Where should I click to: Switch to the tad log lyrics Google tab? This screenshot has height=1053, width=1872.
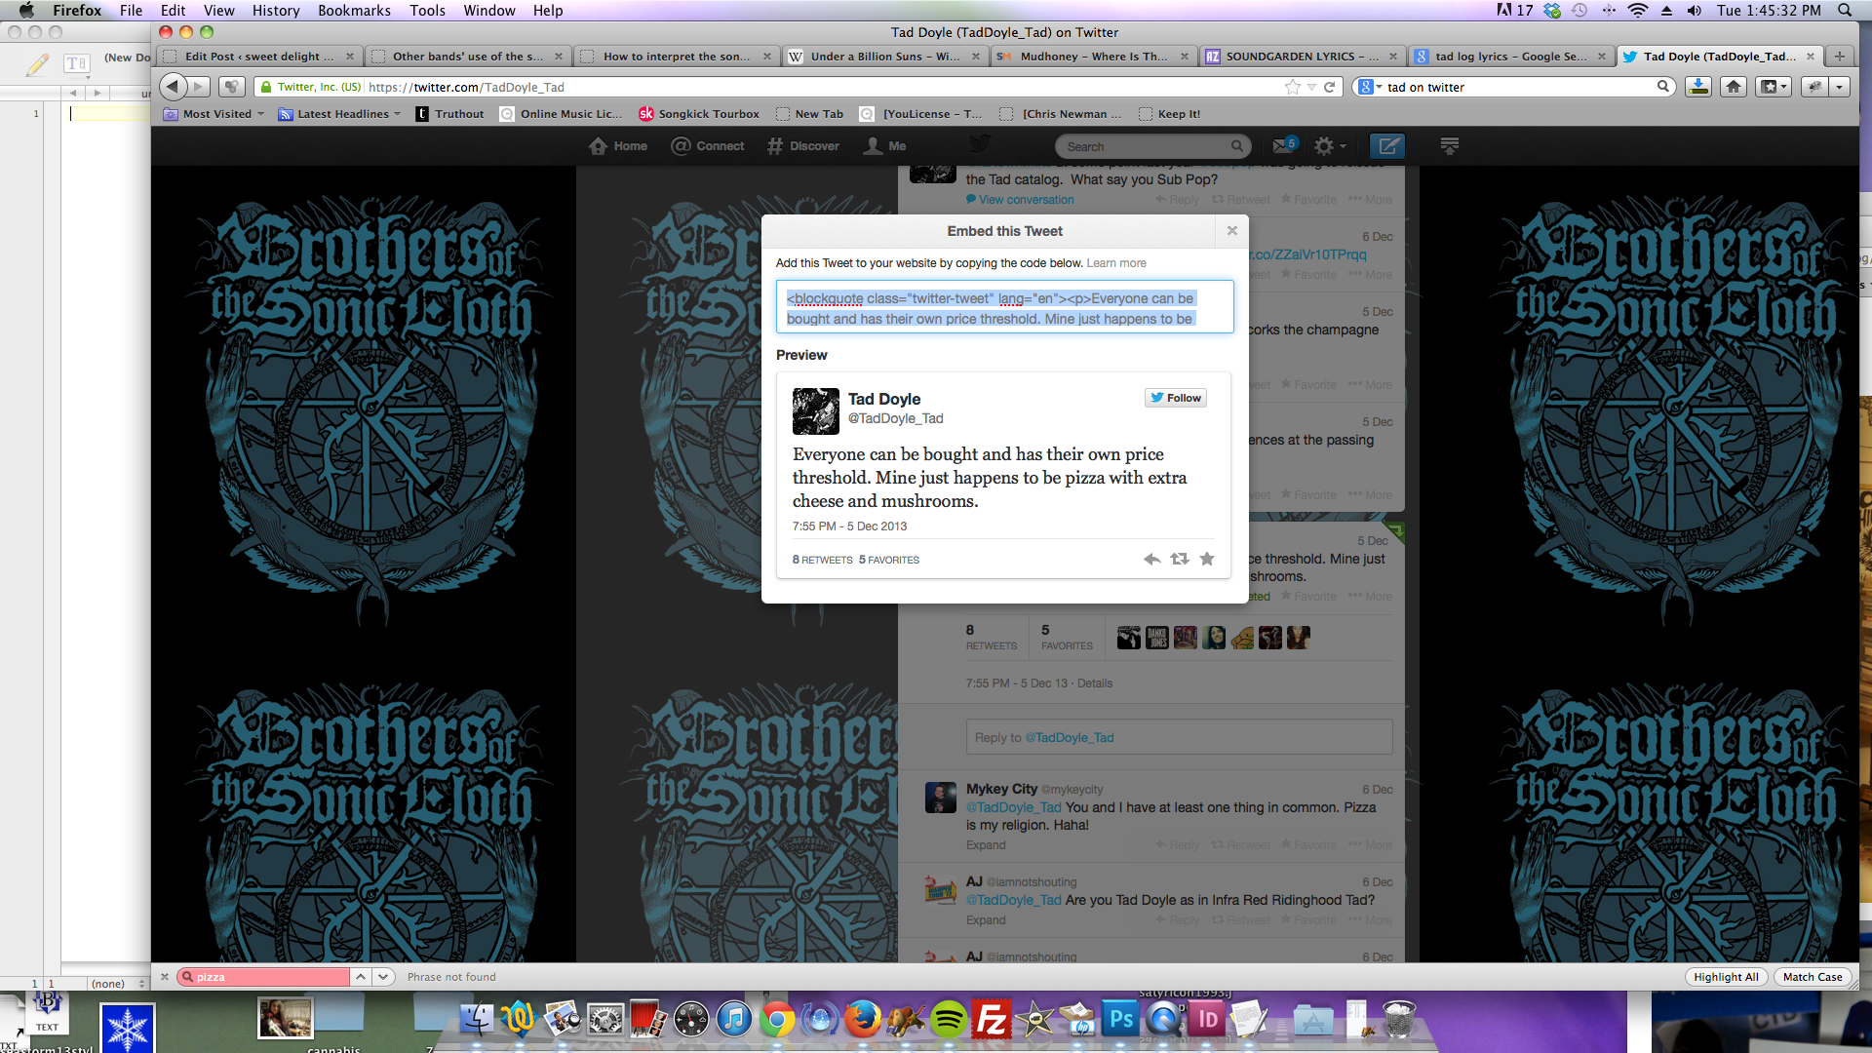click(1510, 57)
